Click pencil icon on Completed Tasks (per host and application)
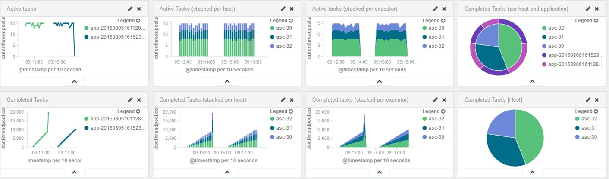The height and width of the screenshot is (179, 609). 588,9
